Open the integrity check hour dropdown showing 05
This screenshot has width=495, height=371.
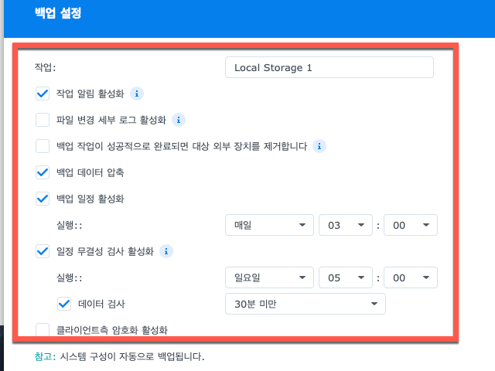click(x=346, y=277)
